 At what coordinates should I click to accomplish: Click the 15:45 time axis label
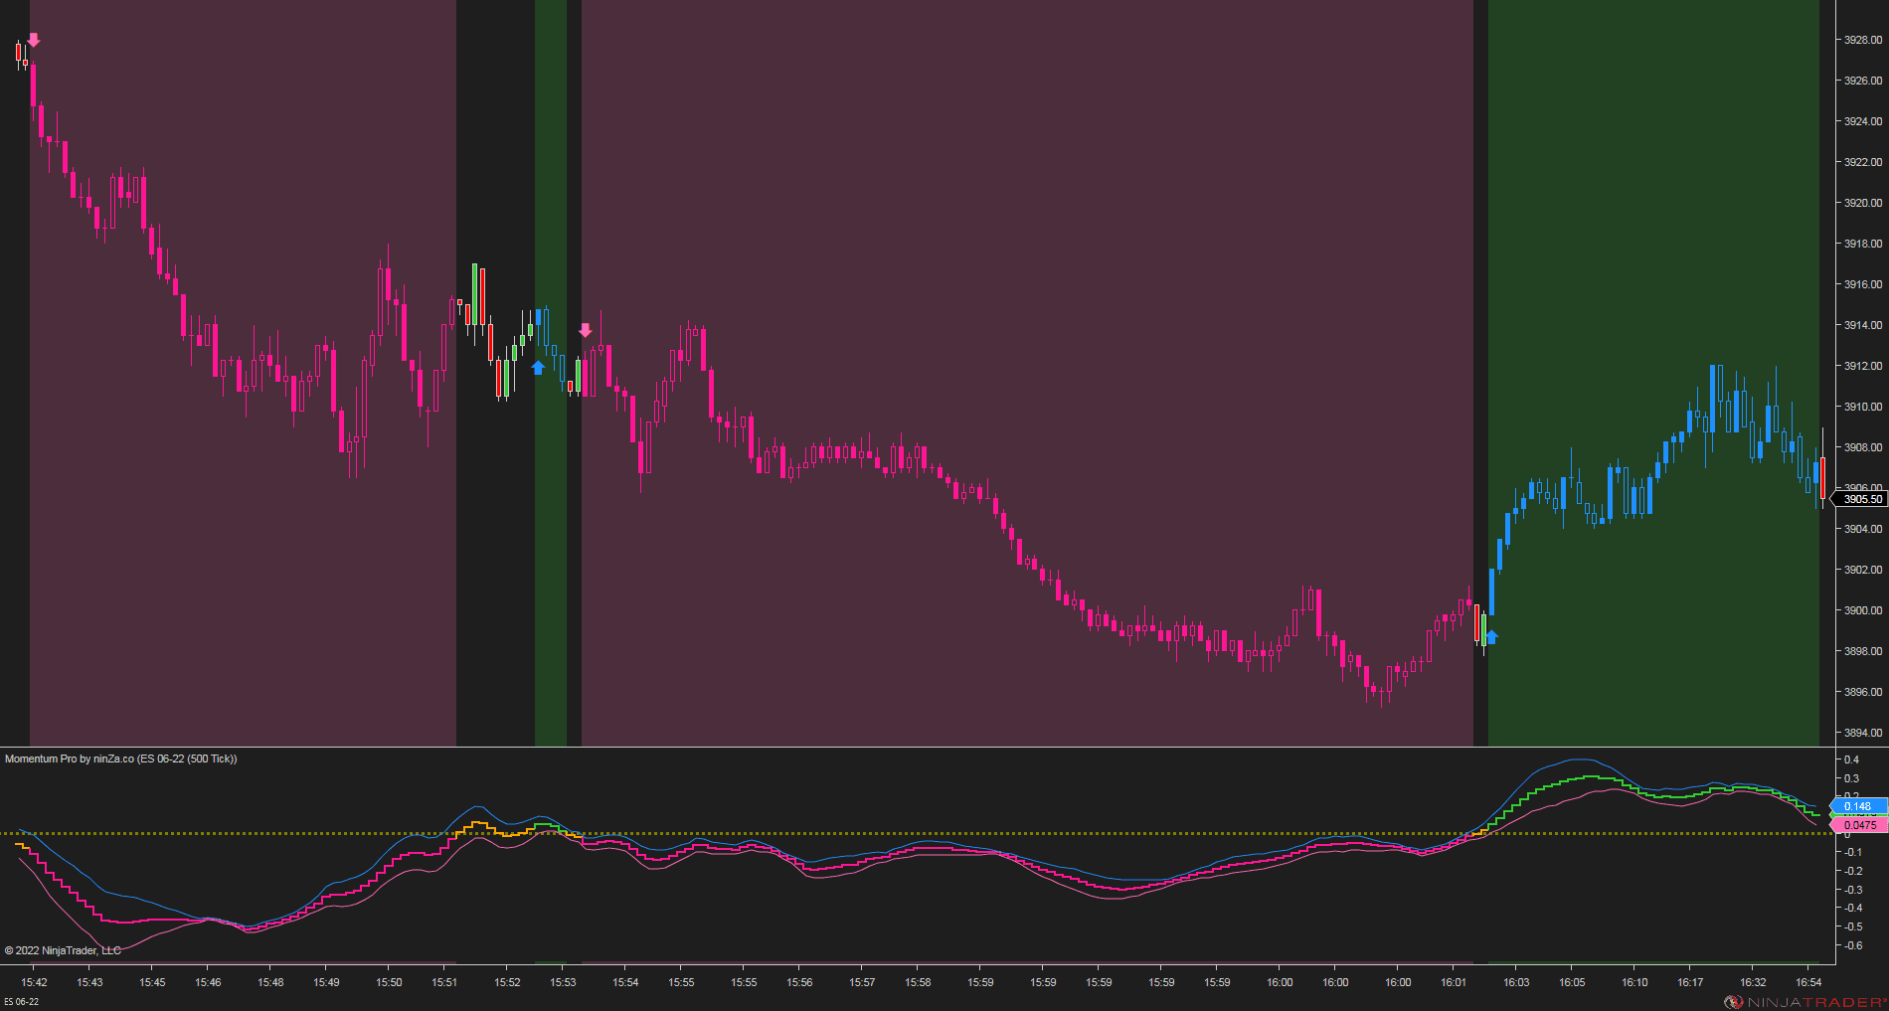[152, 982]
